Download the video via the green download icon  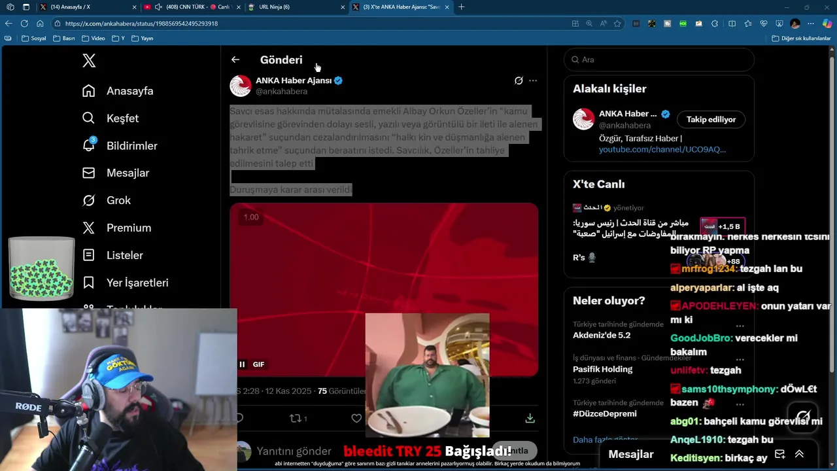pos(530,418)
